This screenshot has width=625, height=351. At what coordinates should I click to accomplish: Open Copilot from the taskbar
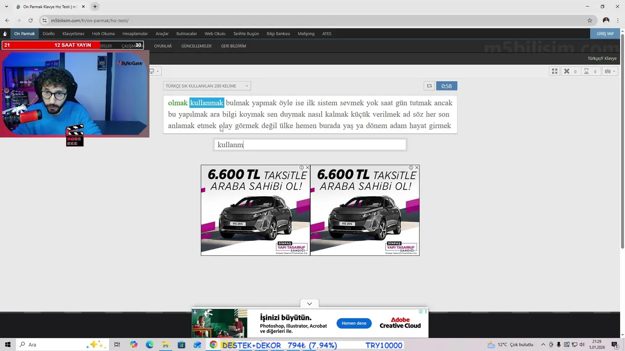pyautogui.click(x=134, y=345)
